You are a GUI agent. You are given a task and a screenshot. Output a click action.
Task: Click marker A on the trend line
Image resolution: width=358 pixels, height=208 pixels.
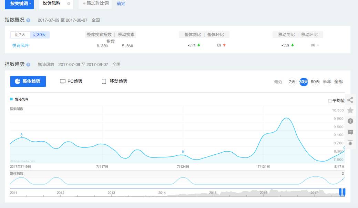pyautogui.click(x=21, y=134)
